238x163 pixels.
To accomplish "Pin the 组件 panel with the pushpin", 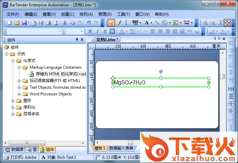I will tap(77, 40).
